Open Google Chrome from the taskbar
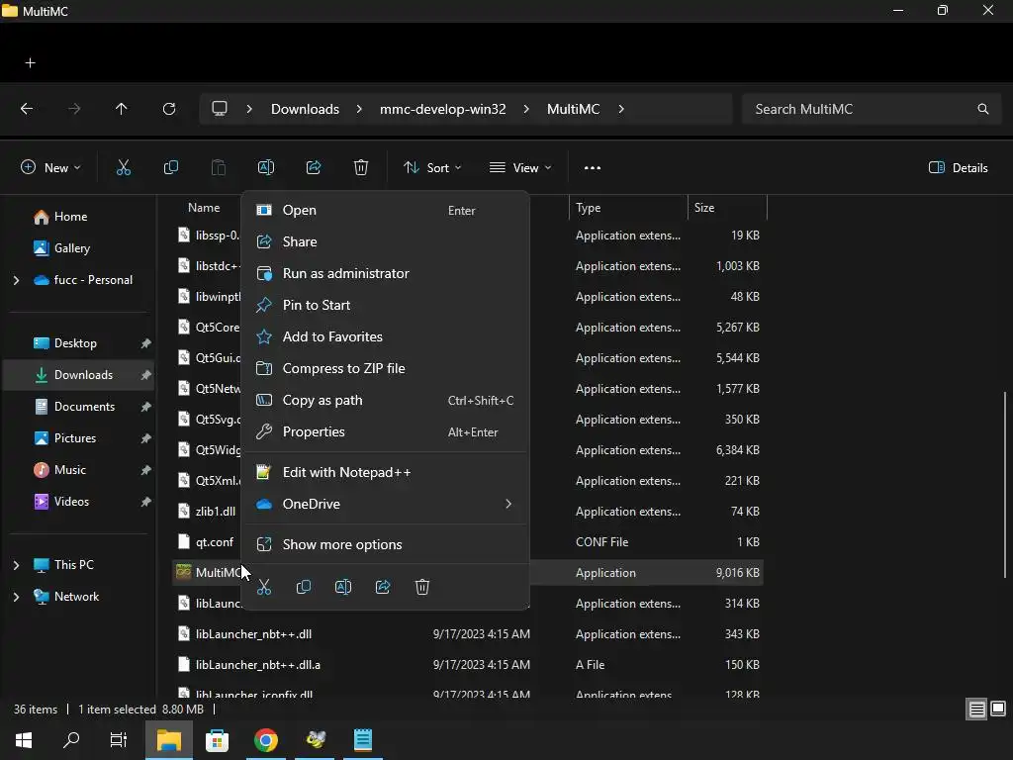 265,740
